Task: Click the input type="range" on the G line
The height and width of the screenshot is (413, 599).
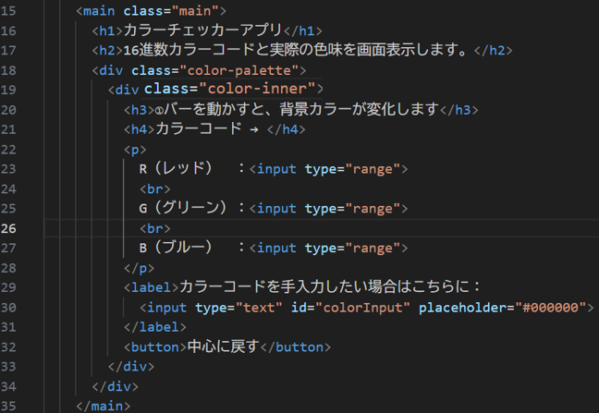Action: [328, 209]
